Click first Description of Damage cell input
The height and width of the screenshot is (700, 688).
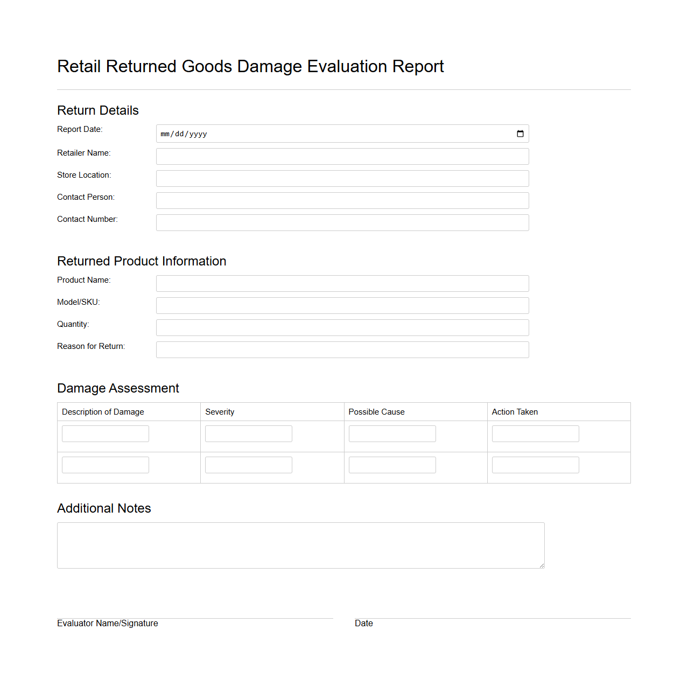coord(105,433)
